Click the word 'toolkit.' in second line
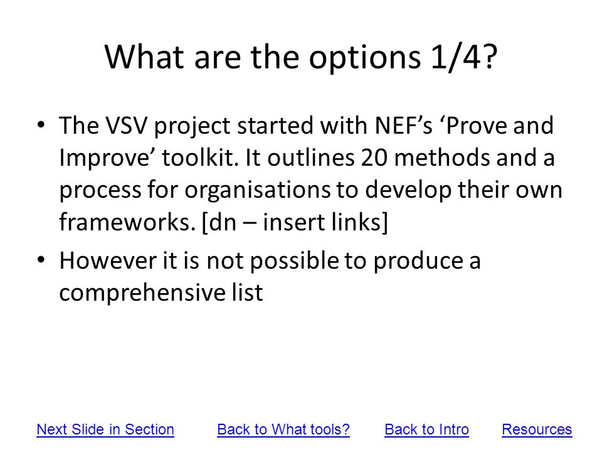602x452 pixels. click(199, 158)
